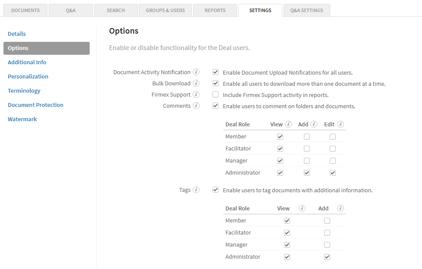Go to Personalization settings

(x=28, y=76)
